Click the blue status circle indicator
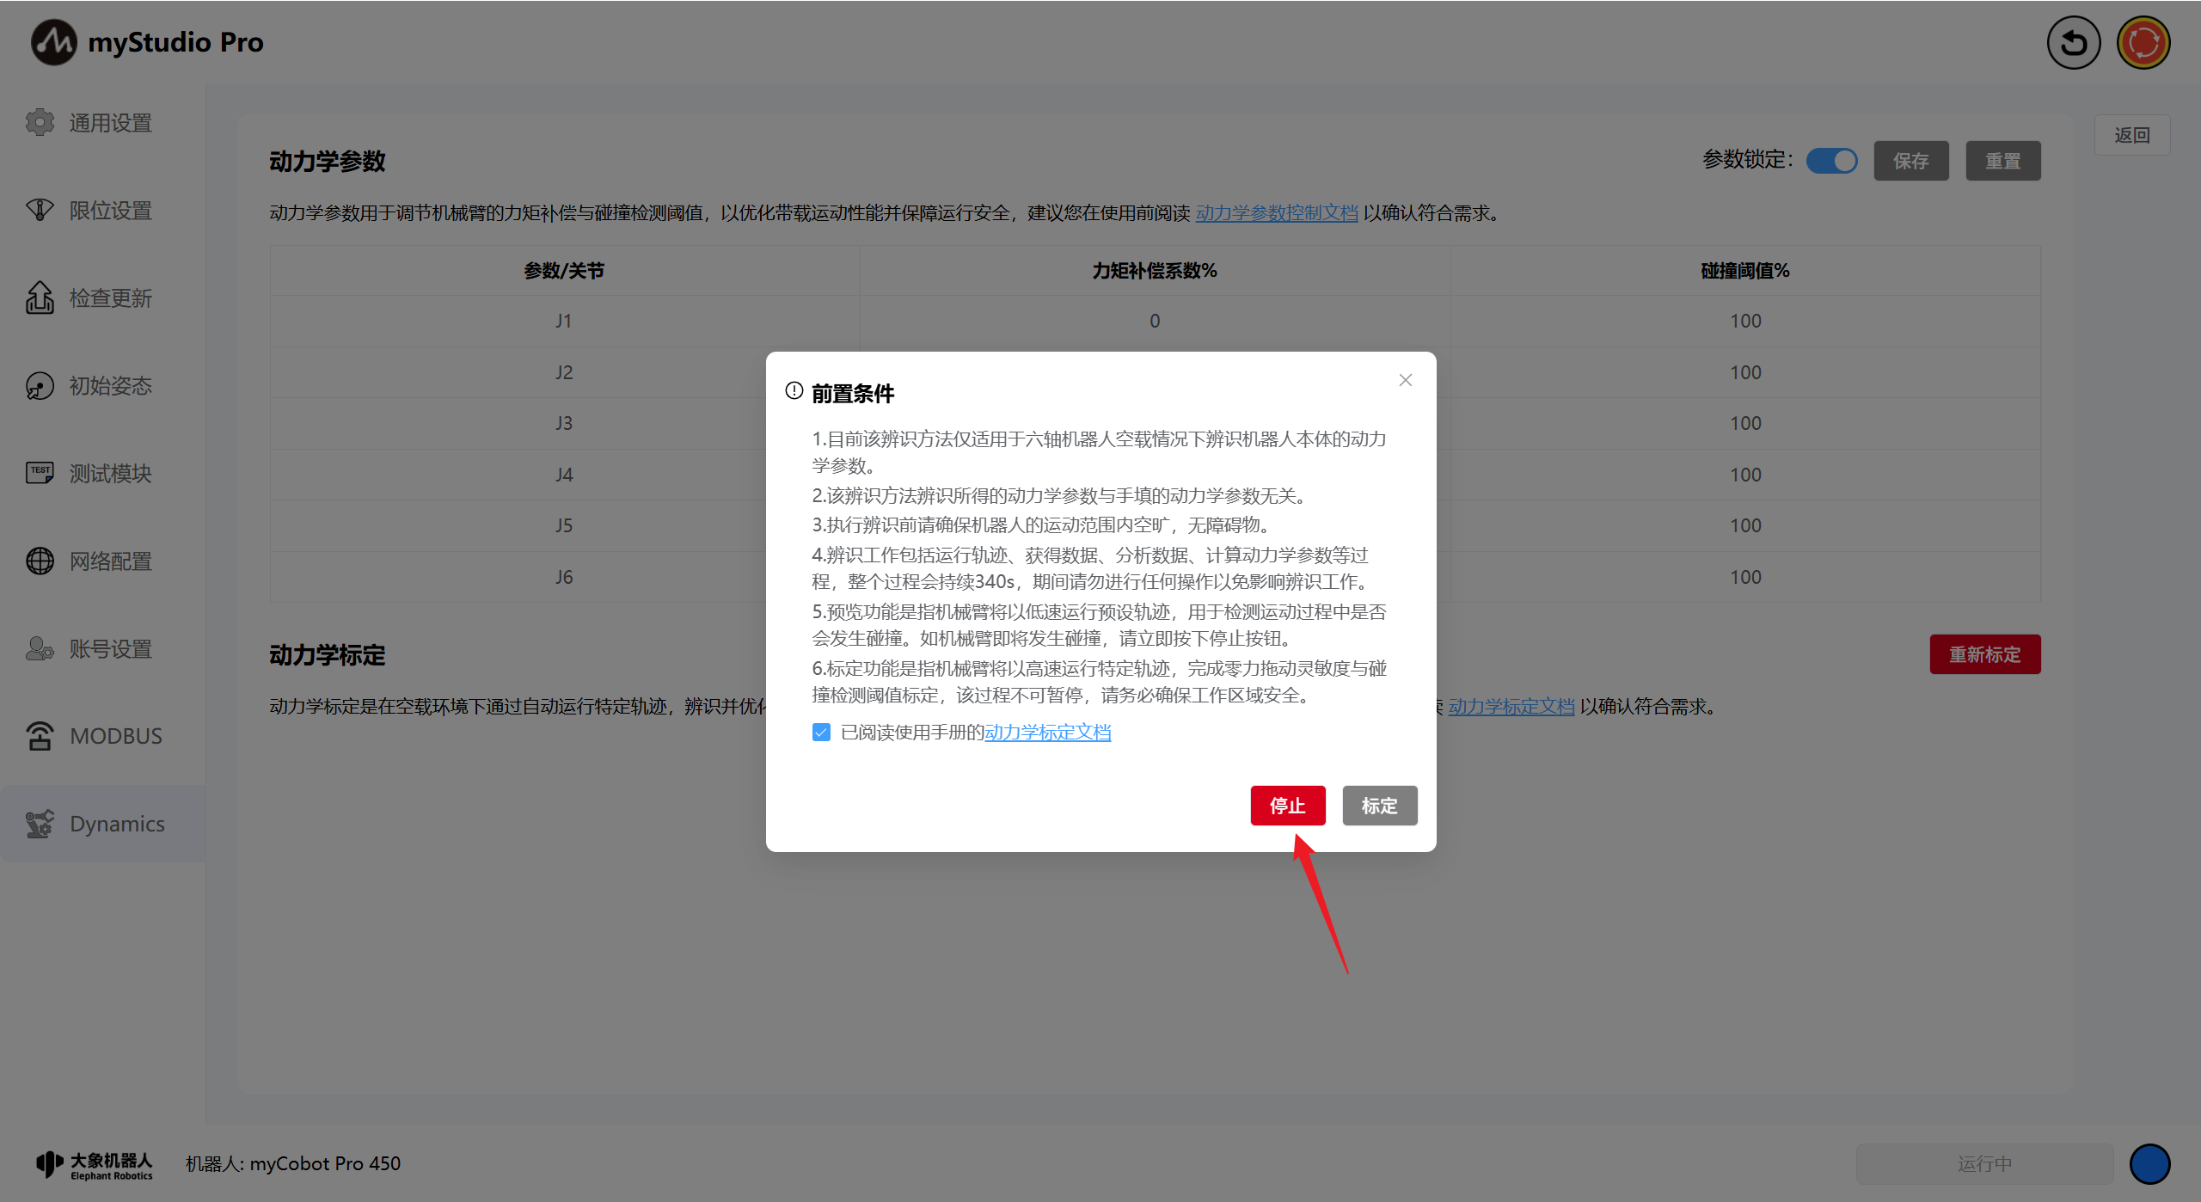 tap(2149, 1163)
